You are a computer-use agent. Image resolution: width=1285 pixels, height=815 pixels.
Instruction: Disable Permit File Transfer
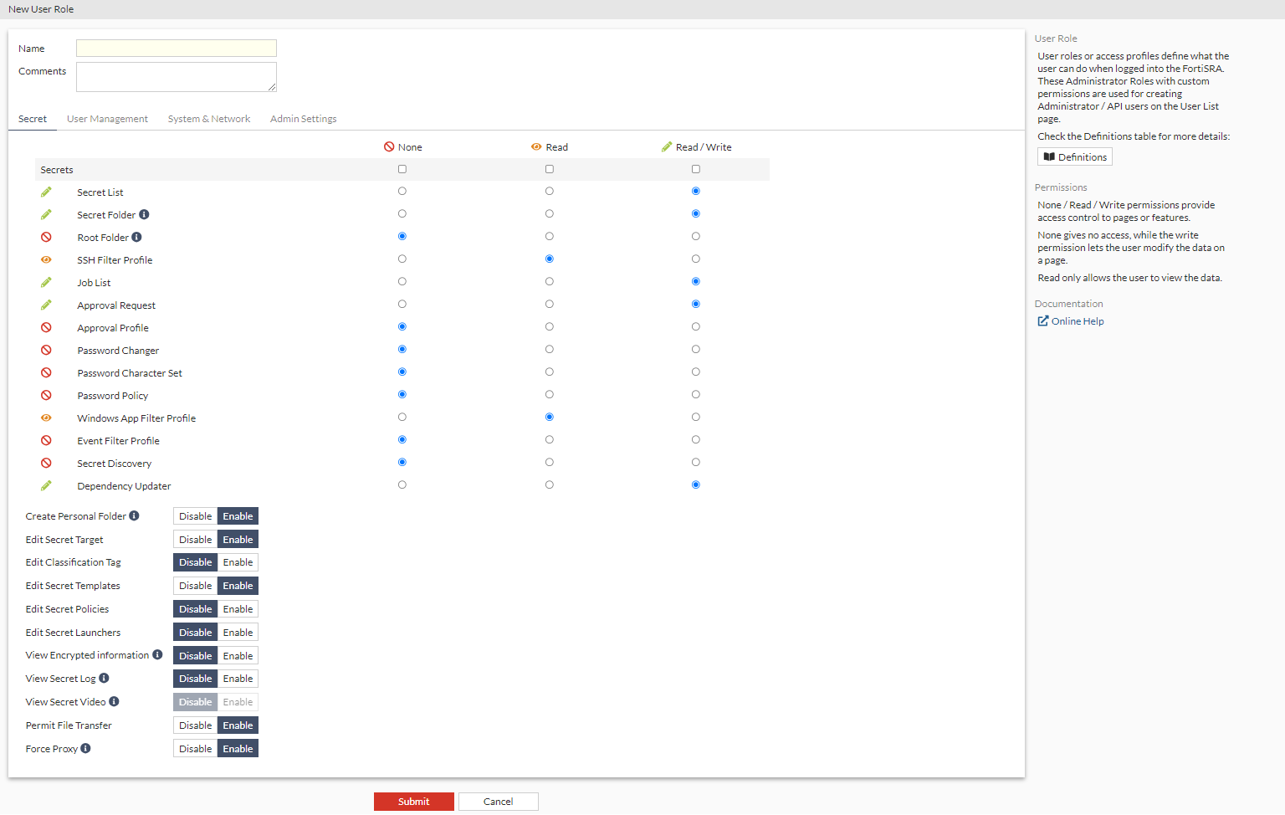[x=196, y=725]
